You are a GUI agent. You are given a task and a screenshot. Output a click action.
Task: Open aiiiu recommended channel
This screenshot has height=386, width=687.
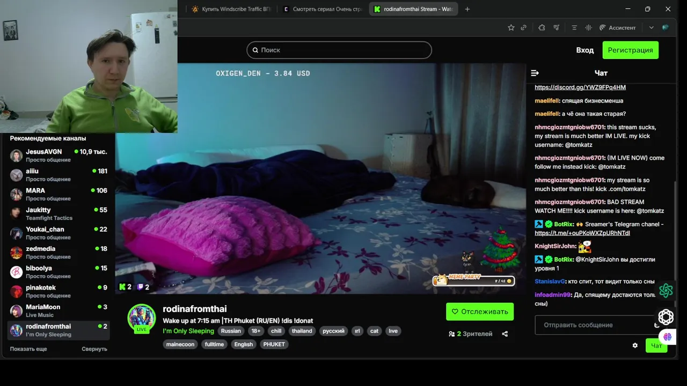pyautogui.click(x=59, y=175)
